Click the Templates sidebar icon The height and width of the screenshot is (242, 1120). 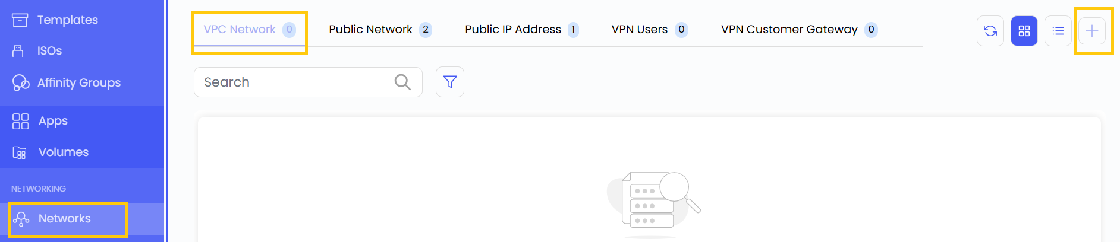(x=20, y=20)
